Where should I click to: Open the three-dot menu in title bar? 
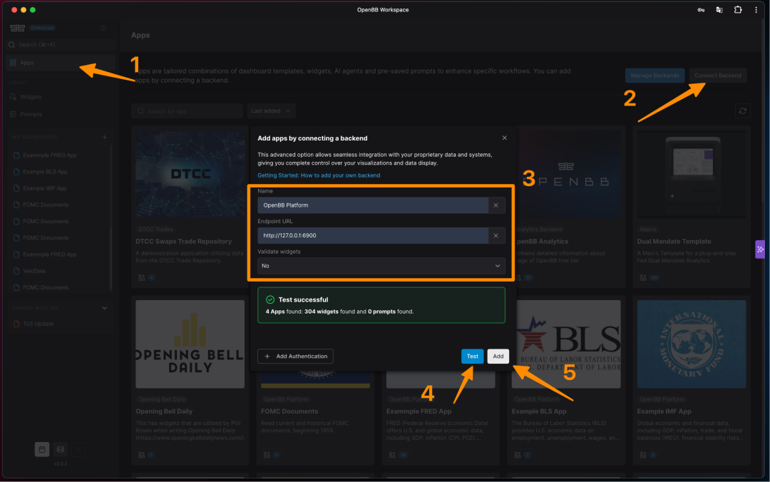click(756, 10)
